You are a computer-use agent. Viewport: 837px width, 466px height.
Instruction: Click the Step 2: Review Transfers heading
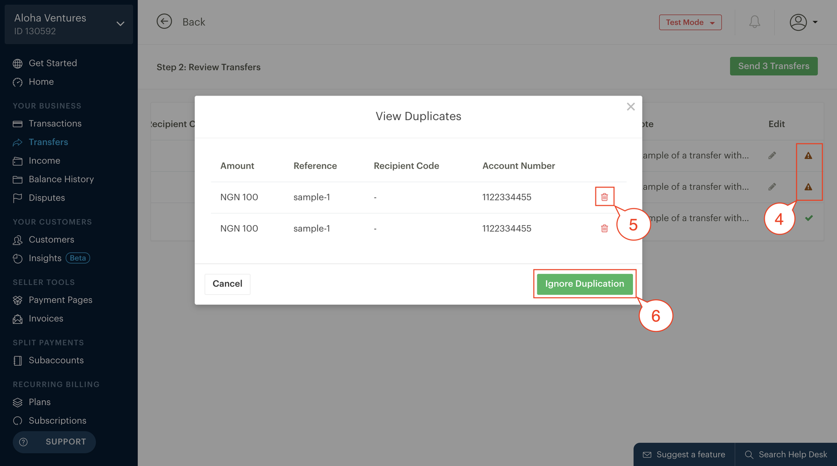click(x=208, y=67)
